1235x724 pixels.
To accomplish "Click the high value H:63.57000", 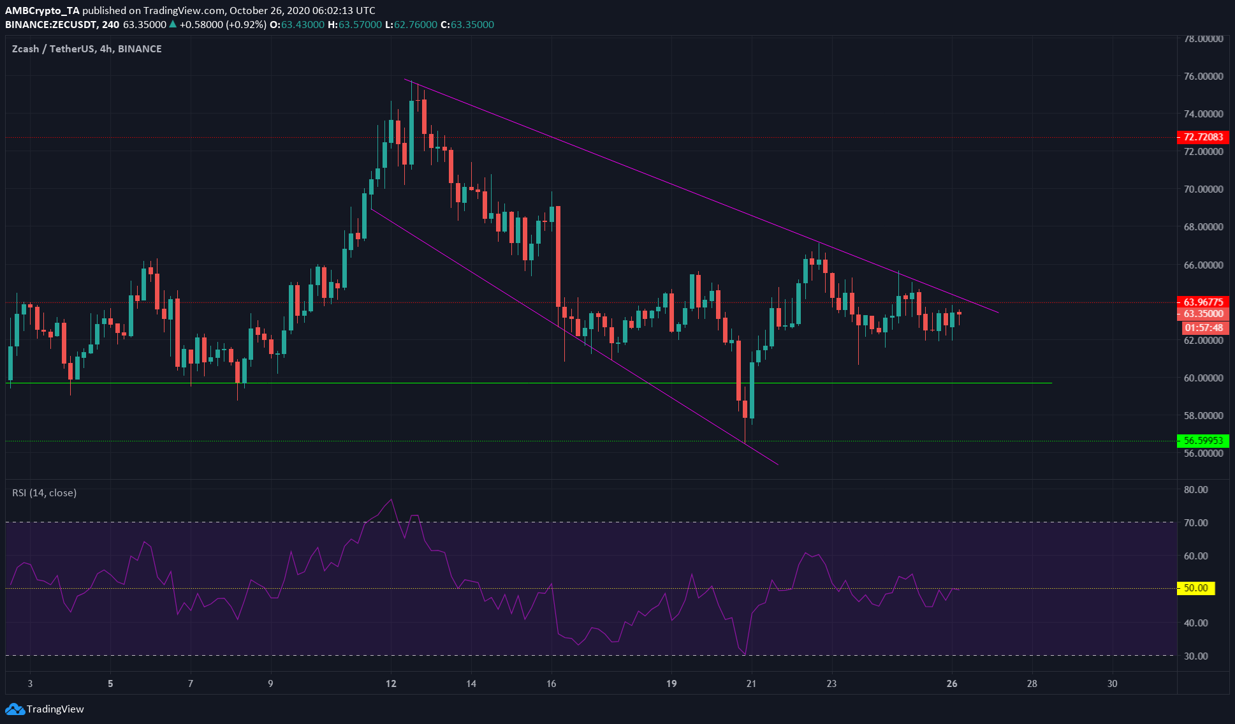I will pos(354,24).
